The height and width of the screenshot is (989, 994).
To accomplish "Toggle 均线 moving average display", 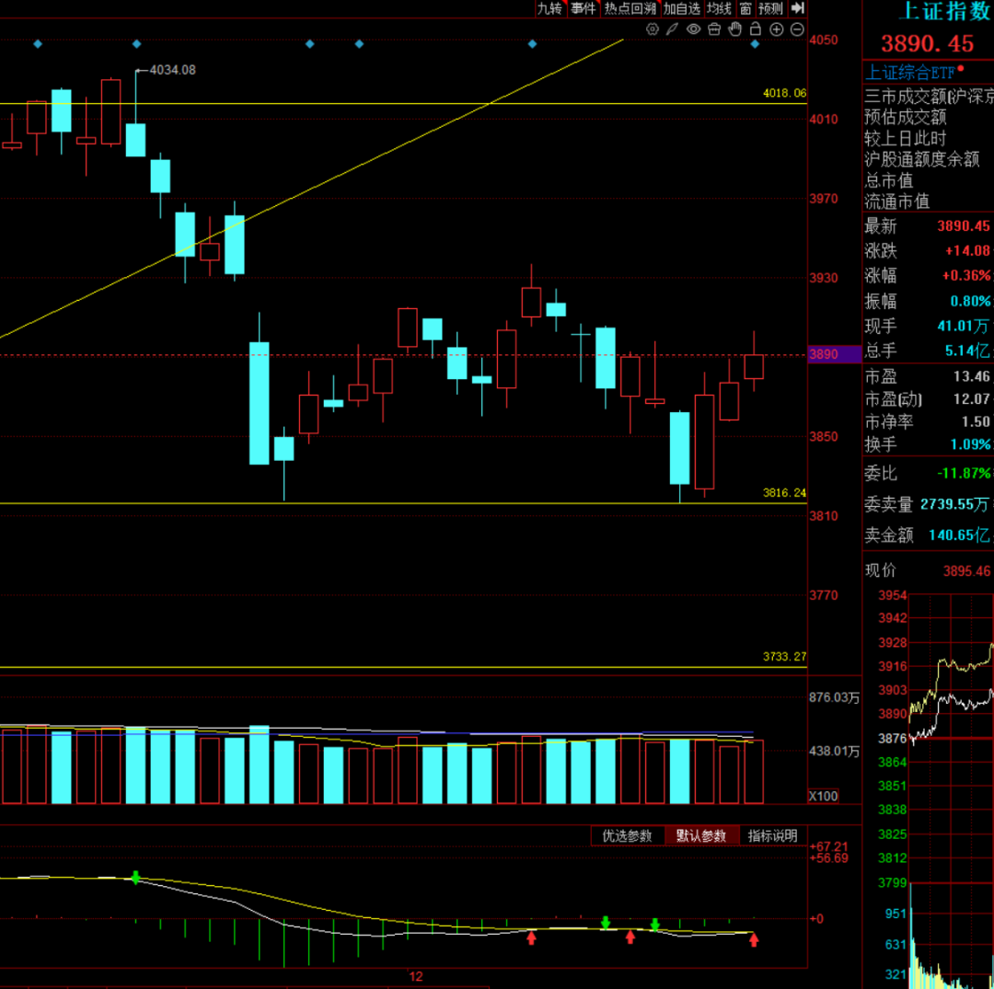I will 719,8.
